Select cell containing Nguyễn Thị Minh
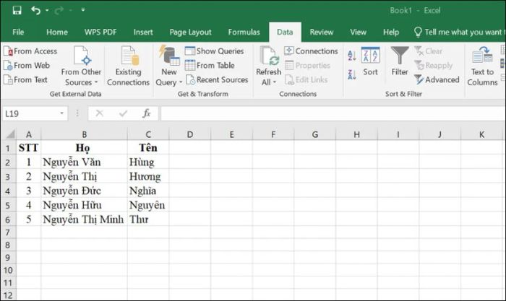Screen dimensions: 506x301 85,219
